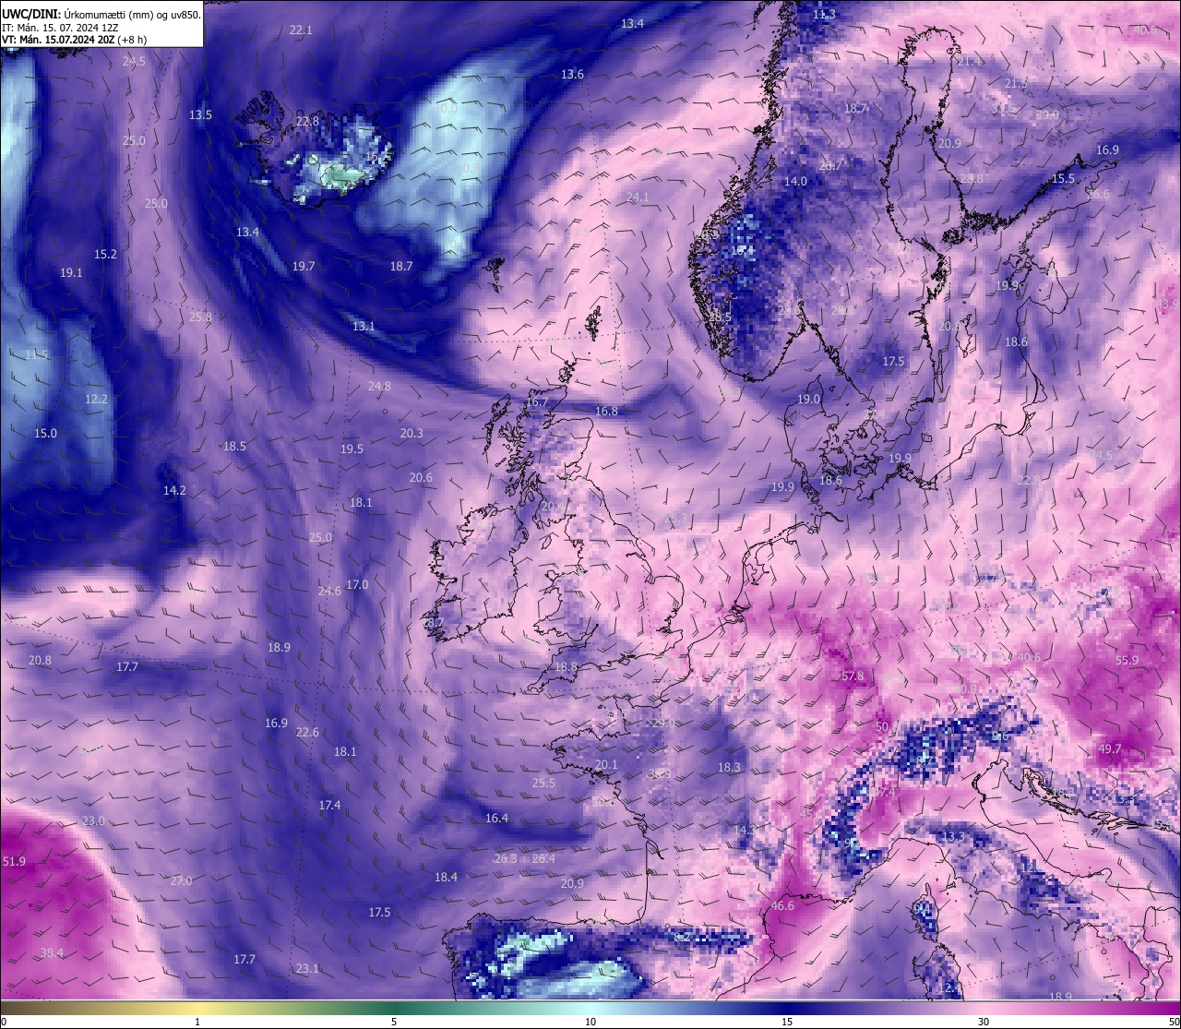Click the colour scale tick label 5

pos(394,1022)
